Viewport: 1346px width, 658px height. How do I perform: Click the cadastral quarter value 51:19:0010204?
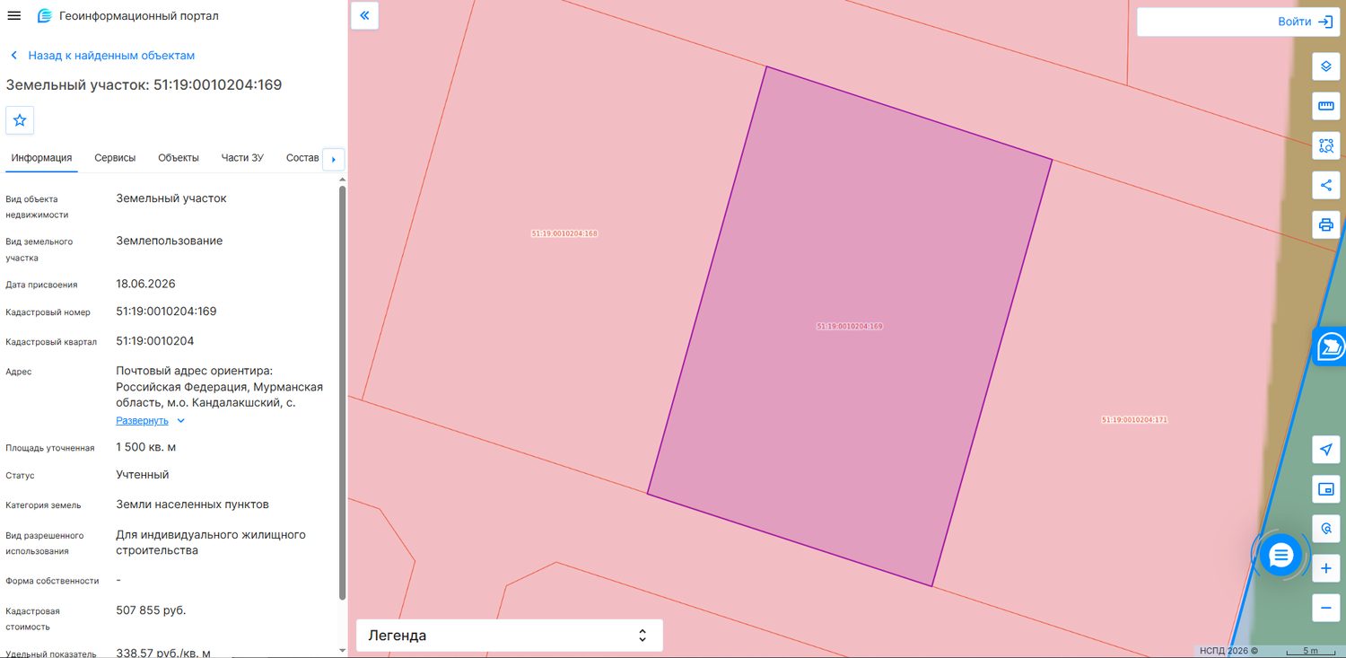click(x=155, y=341)
